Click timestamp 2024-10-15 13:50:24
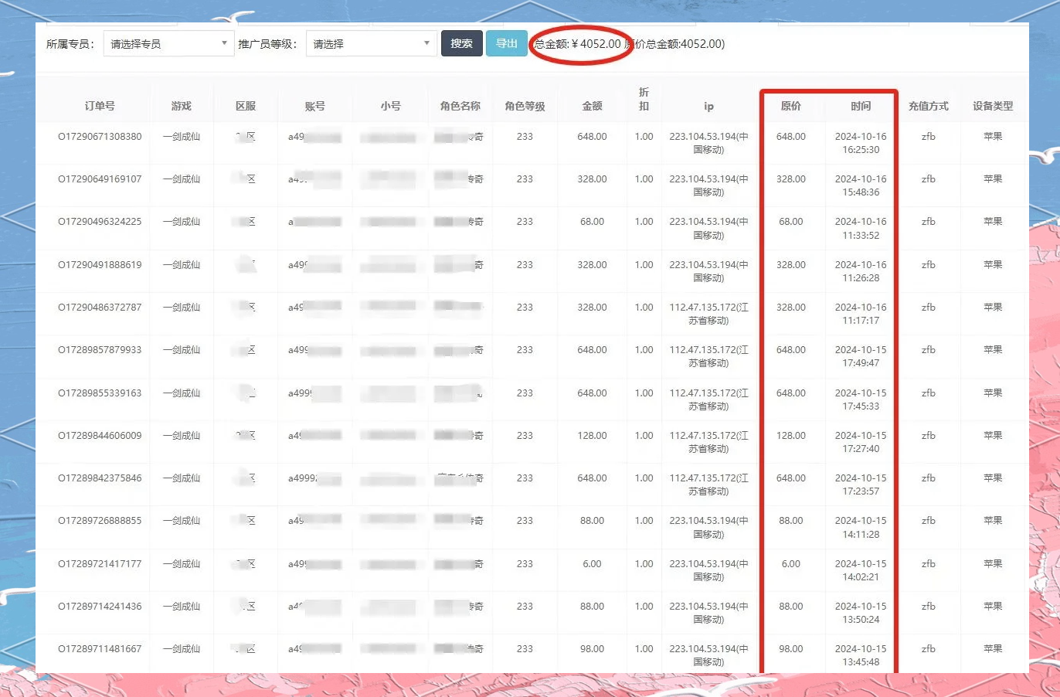This screenshot has height=697, width=1060. [x=861, y=613]
